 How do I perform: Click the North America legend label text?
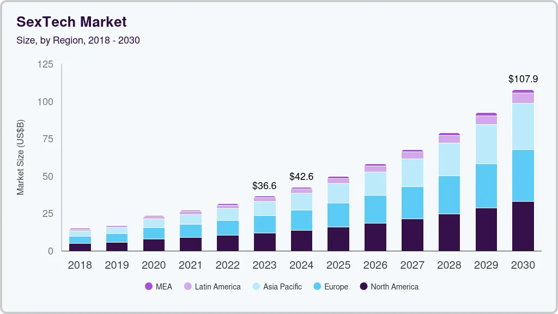coord(396,286)
